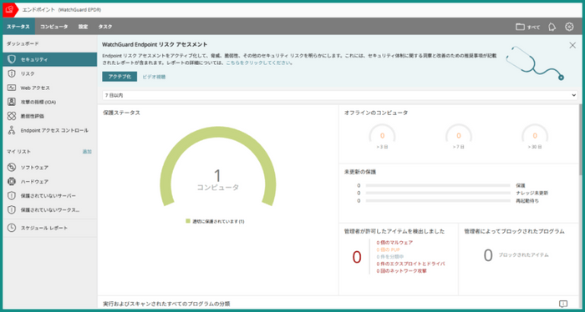Open 攻撃の指標 (IOA) dashboard
The image size is (585, 312).
pyautogui.click(x=50, y=102)
